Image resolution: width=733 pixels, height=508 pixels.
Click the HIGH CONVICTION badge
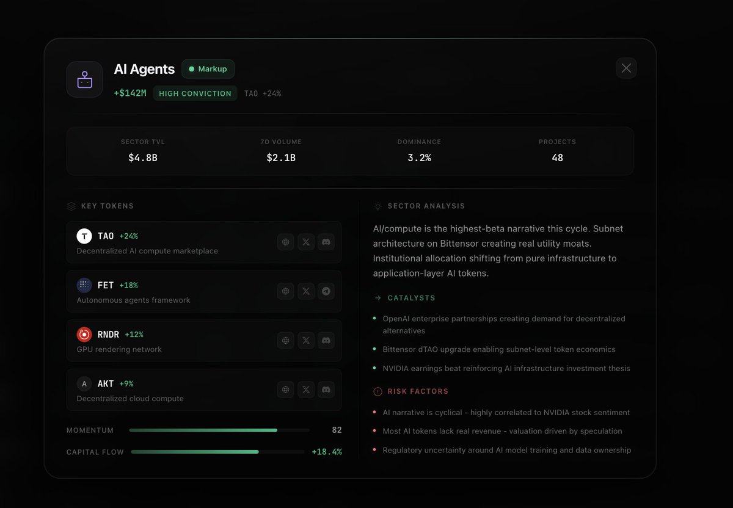[x=195, y=93]
